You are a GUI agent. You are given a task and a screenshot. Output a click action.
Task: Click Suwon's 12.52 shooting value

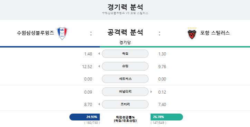(x=87, y=67)
